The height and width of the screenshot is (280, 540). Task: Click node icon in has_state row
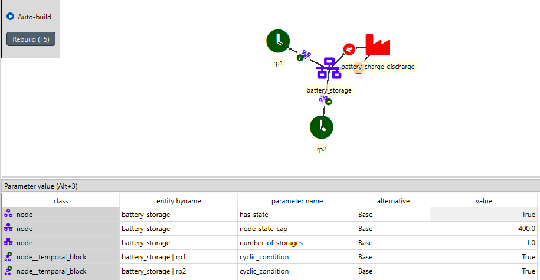(x=8, y=215)
